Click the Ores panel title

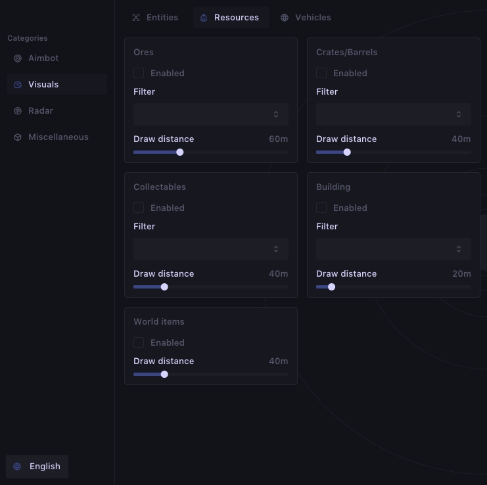[x=143, y=52]
